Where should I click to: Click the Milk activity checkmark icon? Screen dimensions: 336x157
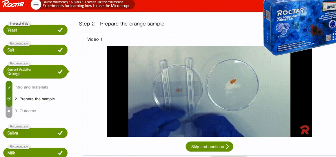tap(60, 153)
